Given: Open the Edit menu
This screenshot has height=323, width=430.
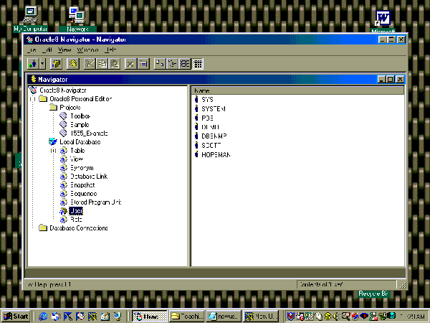Looking at the screenshot, I should coord(47,50).
